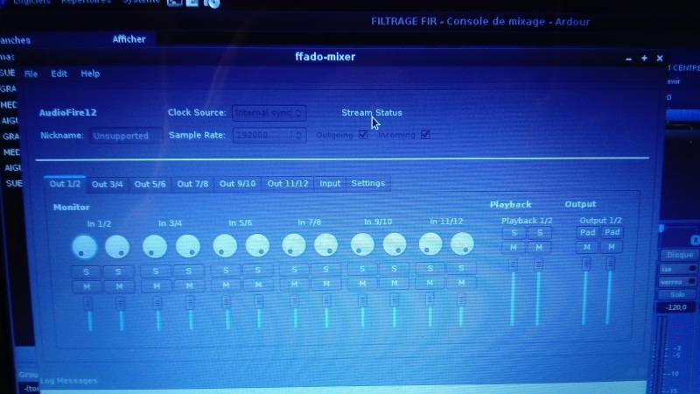The image size is (700, 394).
Task: Mute the left Playback 1/2 channel
Action: point(514,248)
